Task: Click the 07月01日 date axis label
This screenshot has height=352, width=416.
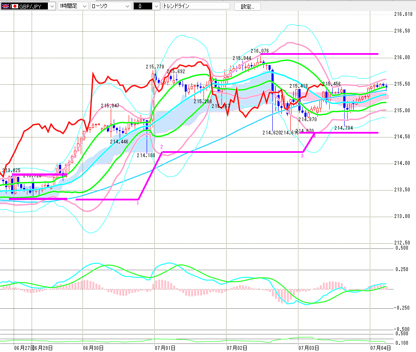Action: click(x=165, y=348)
